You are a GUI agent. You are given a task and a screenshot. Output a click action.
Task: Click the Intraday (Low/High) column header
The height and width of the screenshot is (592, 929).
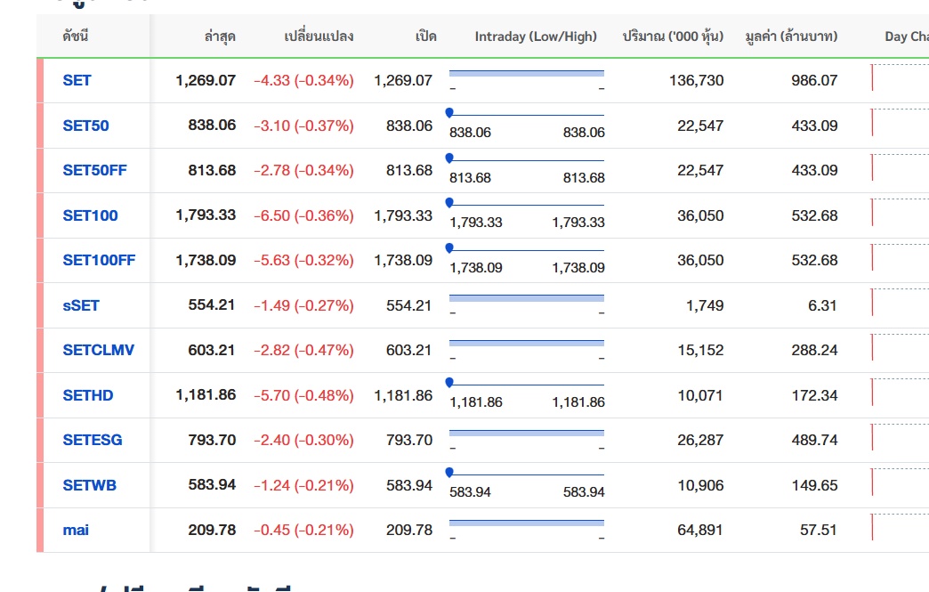pos(536,36)
